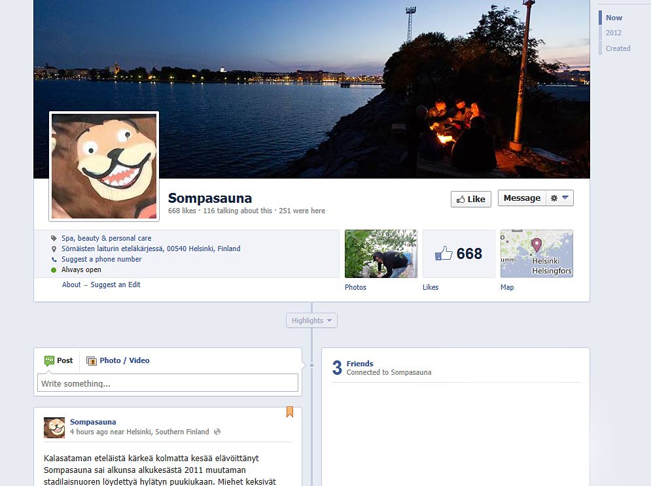Viewport: 651px width, 486px height.
Task: Open the About link
Action: point(71,285)
